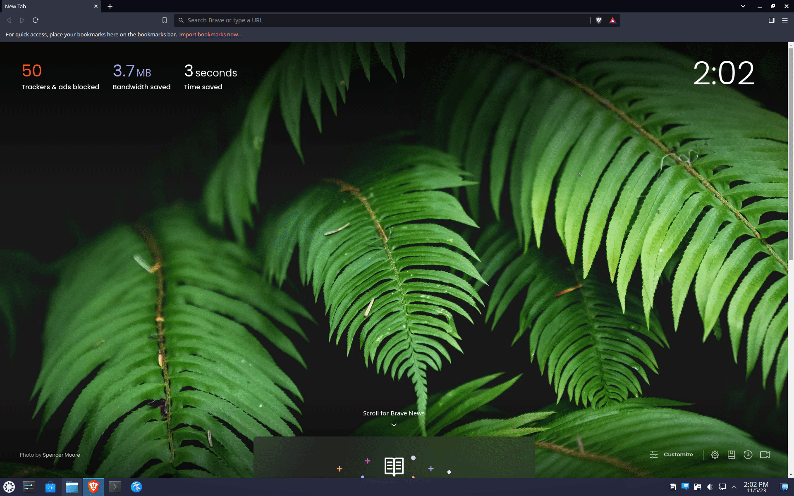Open volume control in system tray

coord(710,487)
